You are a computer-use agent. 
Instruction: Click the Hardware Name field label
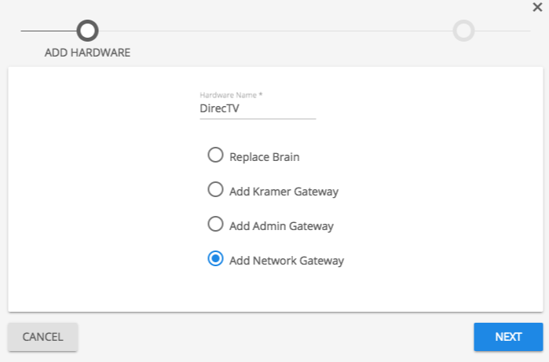coord(231,95)
